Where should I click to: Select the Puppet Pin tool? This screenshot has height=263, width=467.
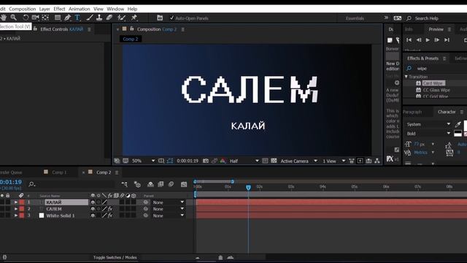coord(134,18)
